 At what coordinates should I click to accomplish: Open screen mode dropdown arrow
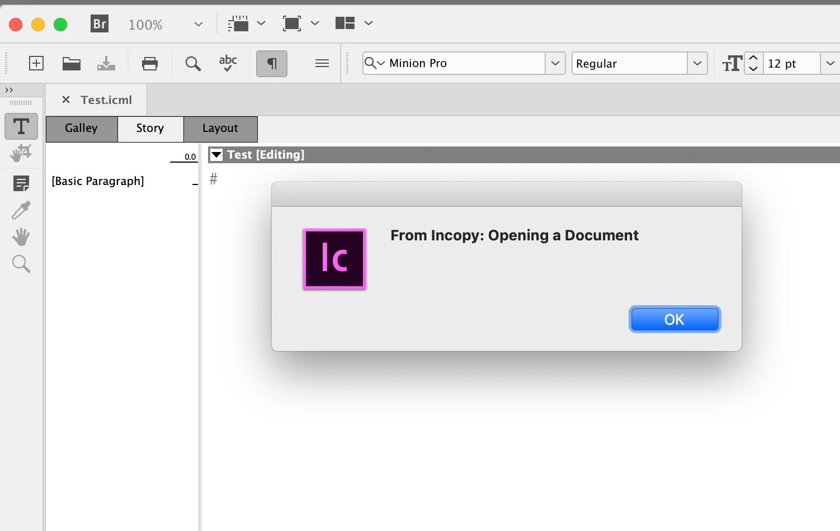315,23
